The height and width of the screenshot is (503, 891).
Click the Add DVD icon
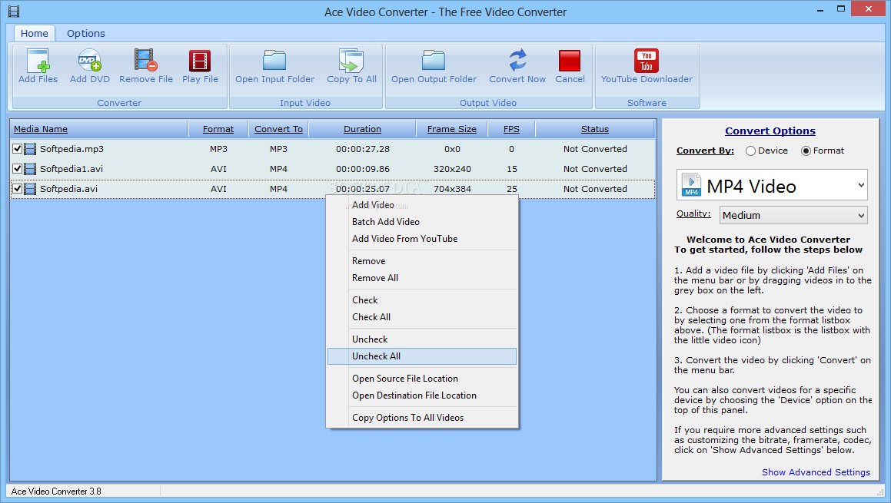(x=90, y=61)
